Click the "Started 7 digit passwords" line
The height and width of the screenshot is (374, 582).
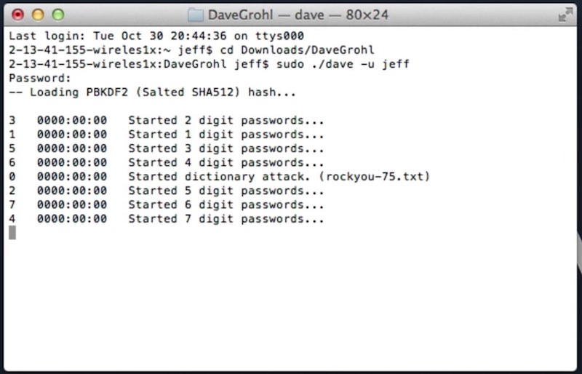tap(226, 219)
